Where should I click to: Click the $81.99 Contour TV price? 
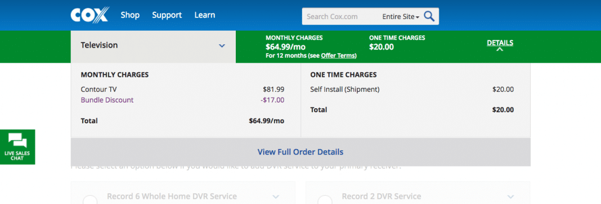point(273,90)
